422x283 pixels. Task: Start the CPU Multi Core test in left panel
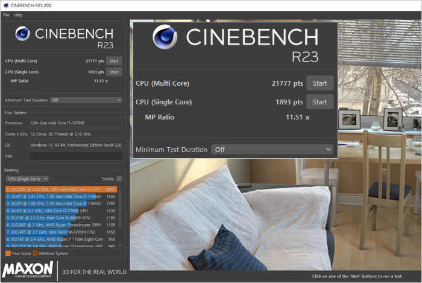[x=114, y=61]
